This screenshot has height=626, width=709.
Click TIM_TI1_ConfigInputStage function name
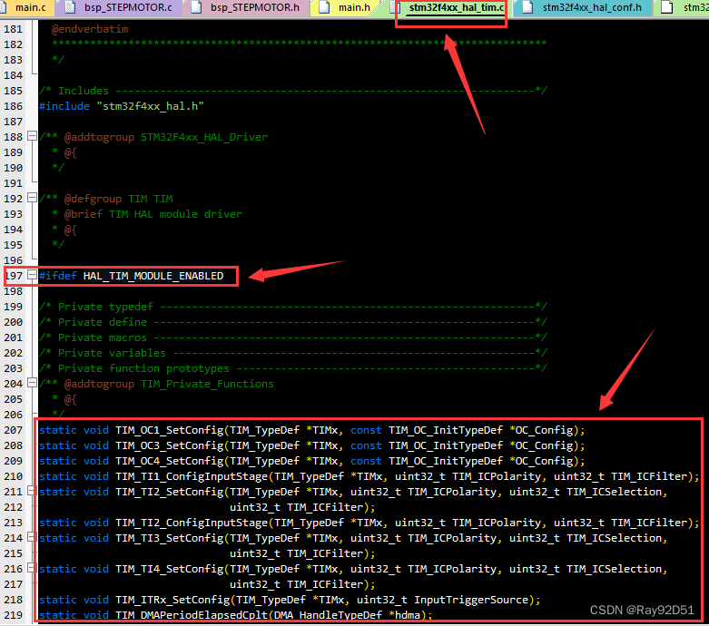coord(192,476)
